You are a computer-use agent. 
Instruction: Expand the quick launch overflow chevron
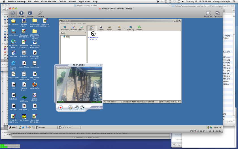(33, 127)
